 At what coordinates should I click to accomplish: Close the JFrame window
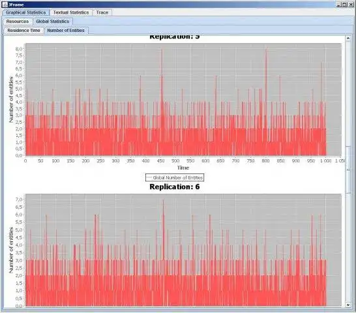coord(351,5)
